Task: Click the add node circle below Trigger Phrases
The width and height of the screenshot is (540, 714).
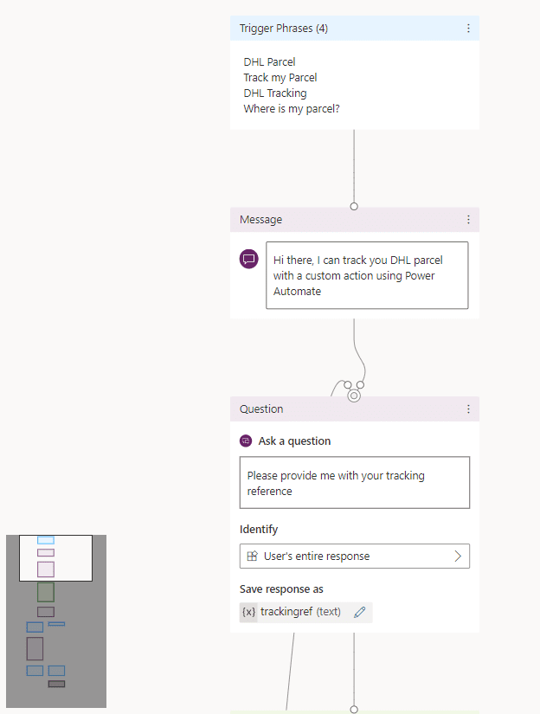Action: pyautogui.click(x=353, y=206)
